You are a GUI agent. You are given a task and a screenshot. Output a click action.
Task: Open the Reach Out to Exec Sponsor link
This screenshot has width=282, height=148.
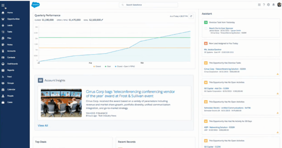[221, 28]
